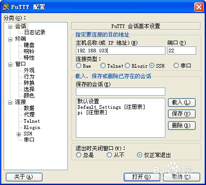The height and width of the screenshot is (185, 206).
Task: Open the 串口 category in tree
Action: click(29, 140)
